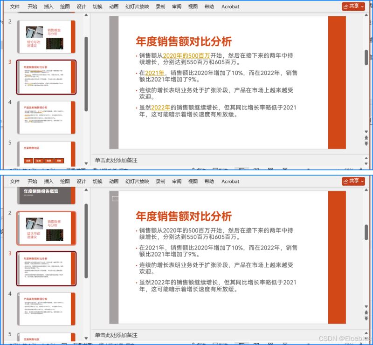
Task: Select slide 5 thumbnail in the upper window
Action: pos(46,154)
